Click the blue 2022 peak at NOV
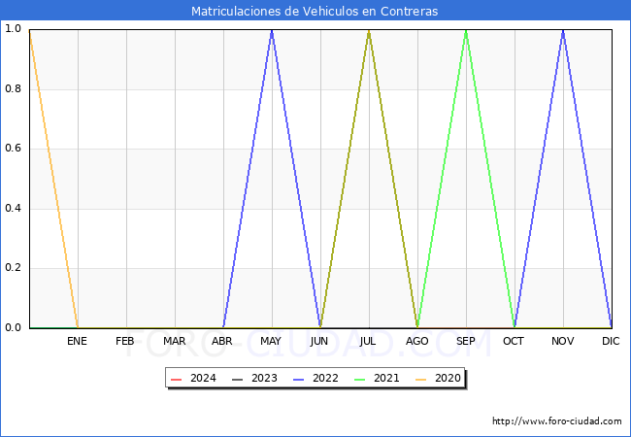This screenshot has height=437, width=631. pos(563,30)
